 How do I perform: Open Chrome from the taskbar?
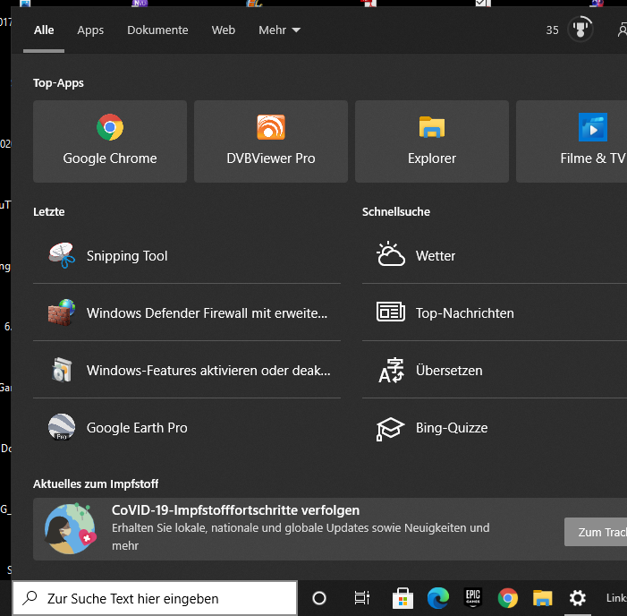[x=507, y=598]
